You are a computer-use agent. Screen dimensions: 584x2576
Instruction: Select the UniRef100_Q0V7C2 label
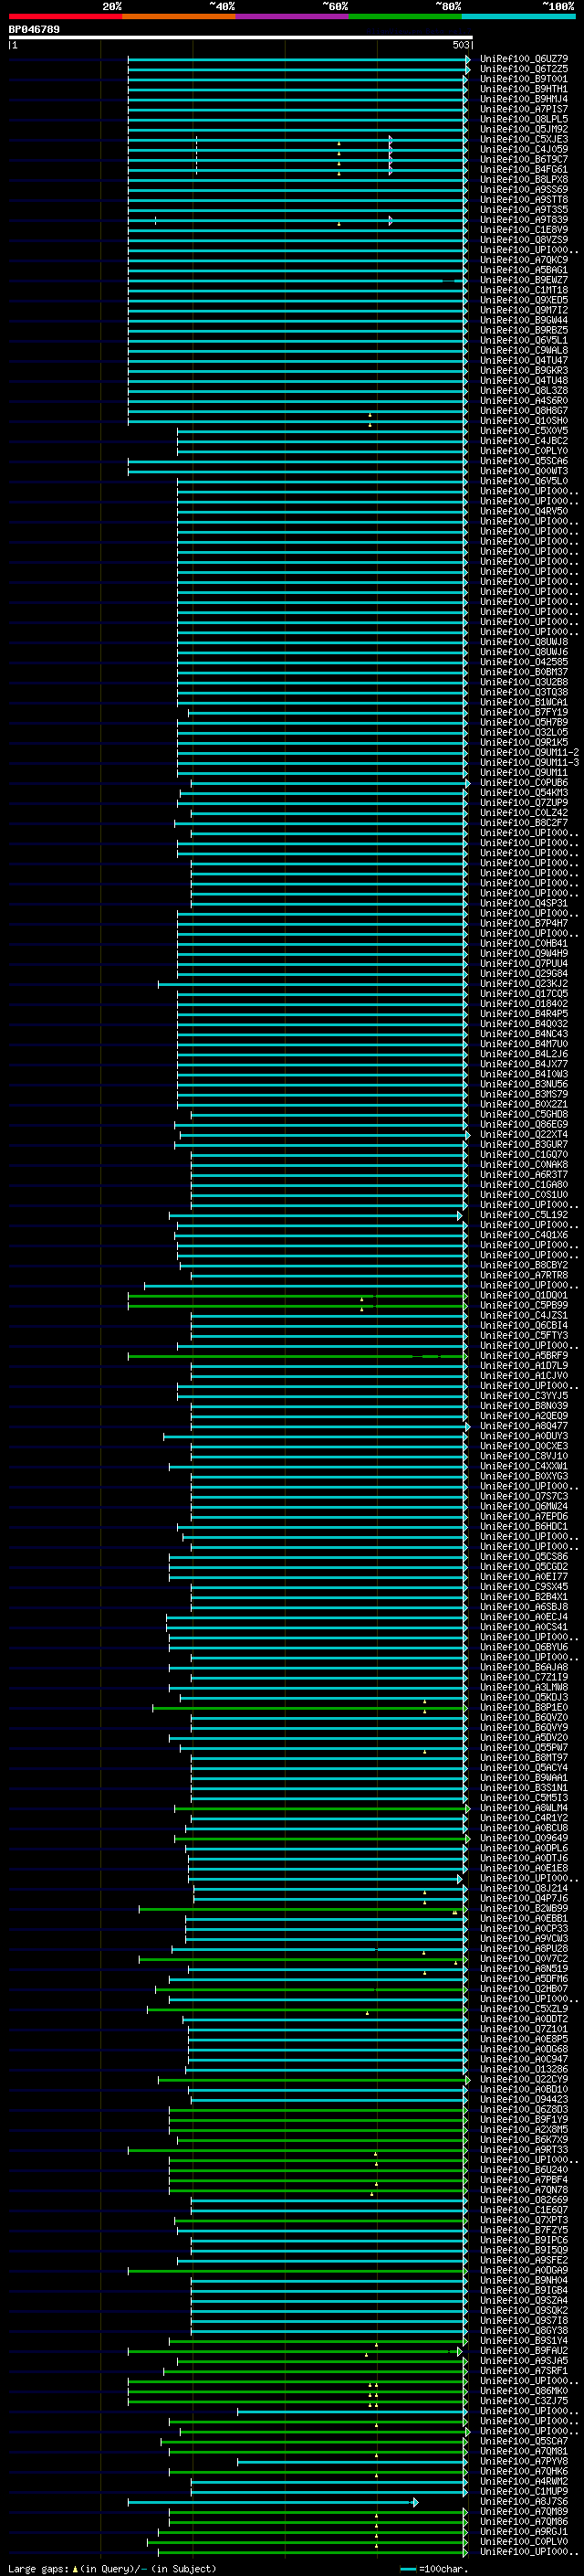(524, 1959)
